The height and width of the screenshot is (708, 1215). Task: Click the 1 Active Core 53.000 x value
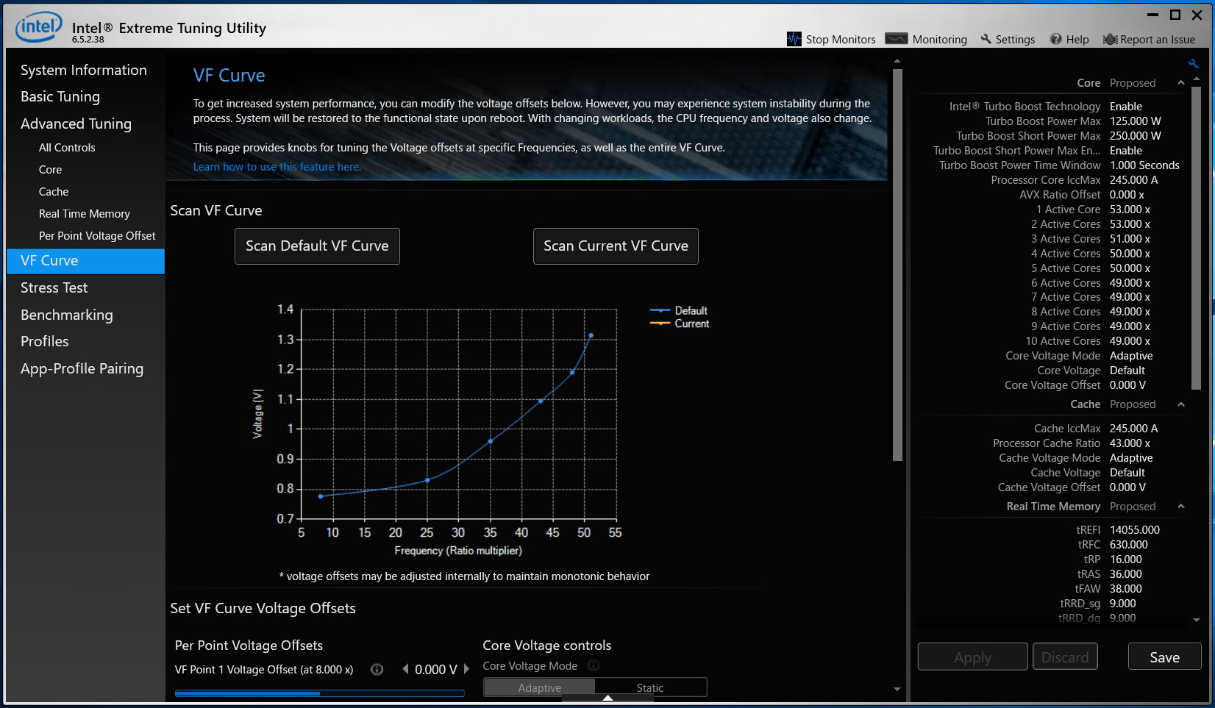pyautogui.click(x=1130, y=210)
